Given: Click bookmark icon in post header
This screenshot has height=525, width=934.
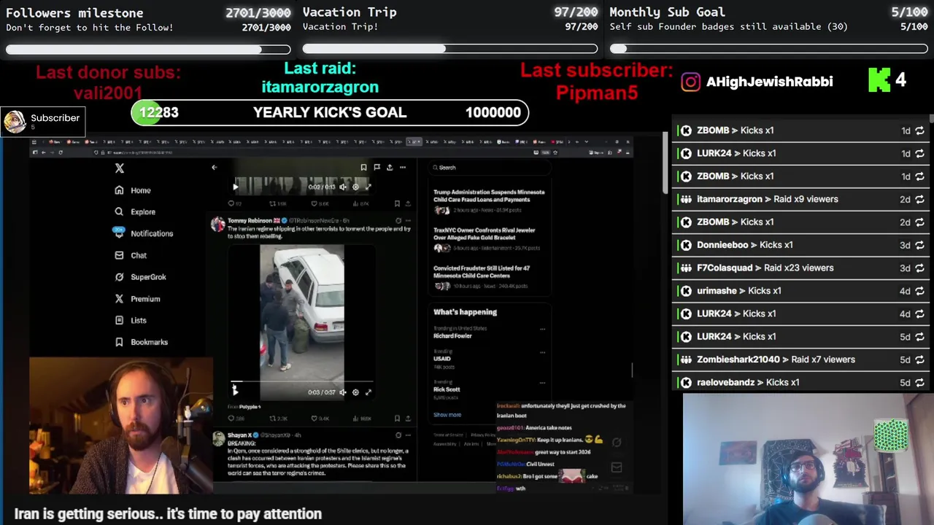Looking at the screenshot, I should point(363,168).
